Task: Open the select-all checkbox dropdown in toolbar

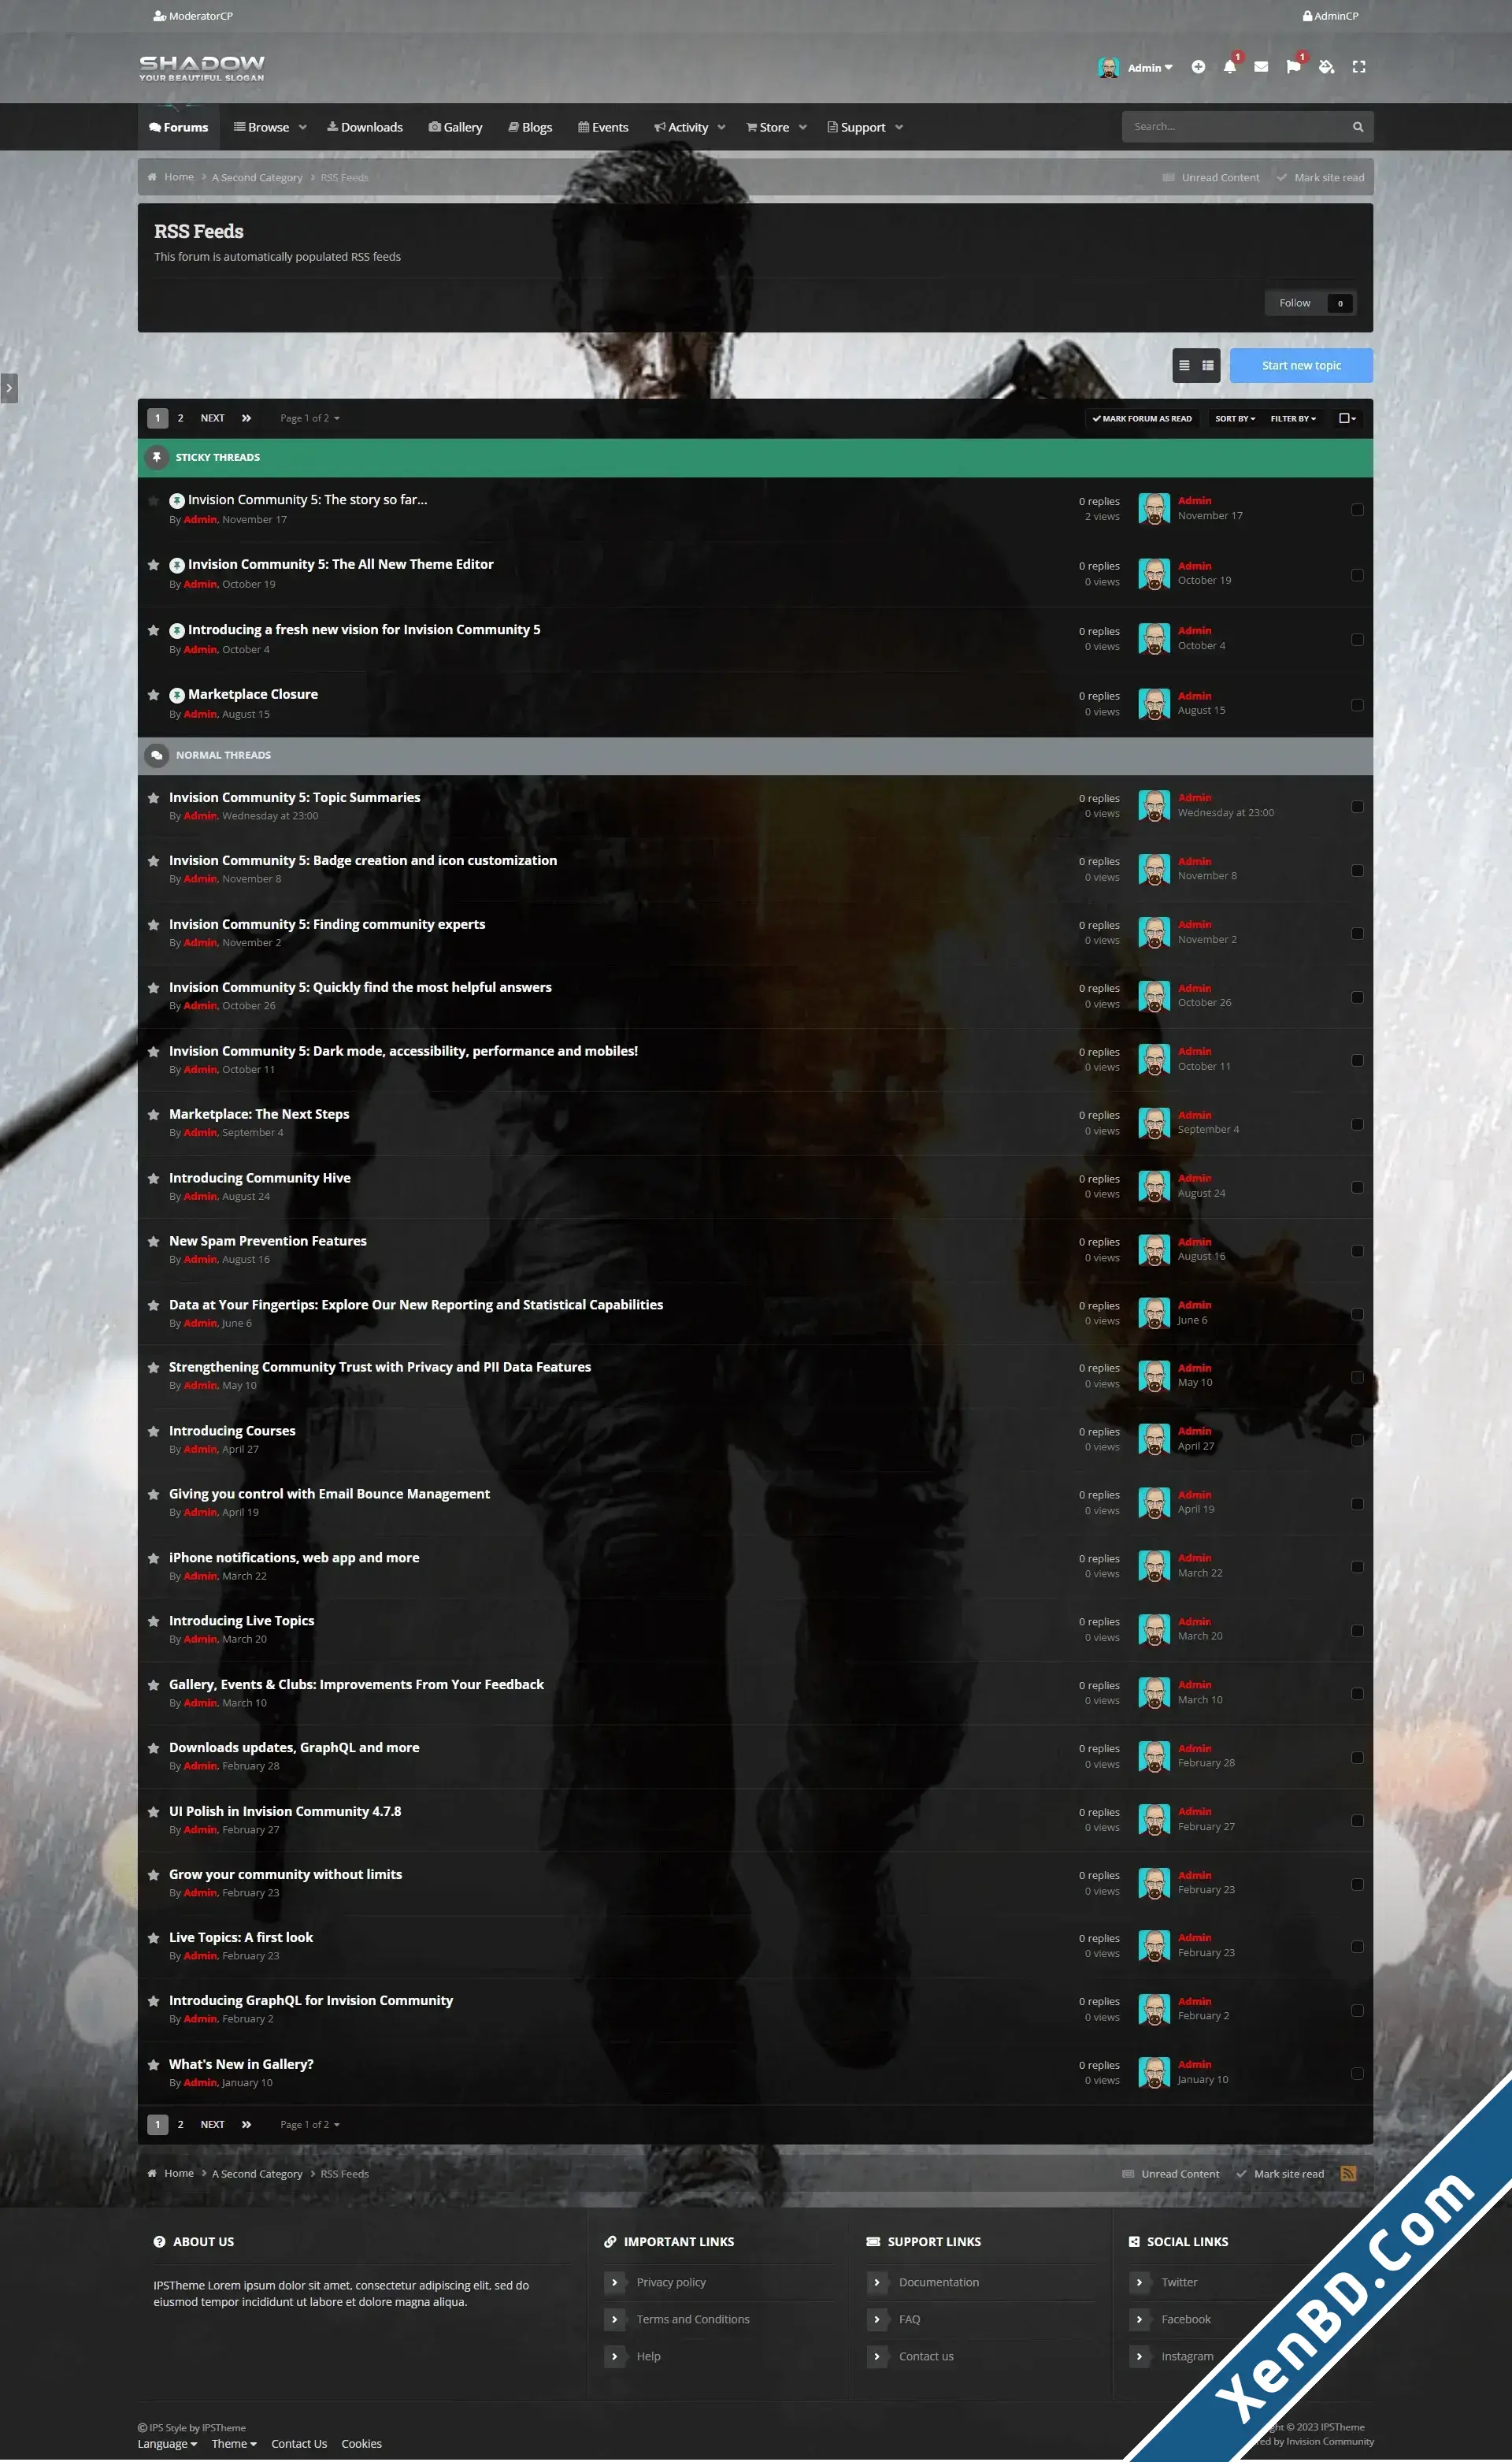Action: (1347, 419)
